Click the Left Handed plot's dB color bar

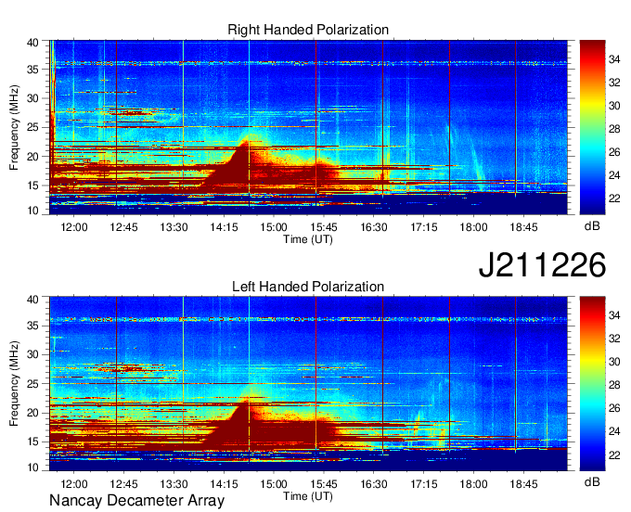(x=592, y=383)
